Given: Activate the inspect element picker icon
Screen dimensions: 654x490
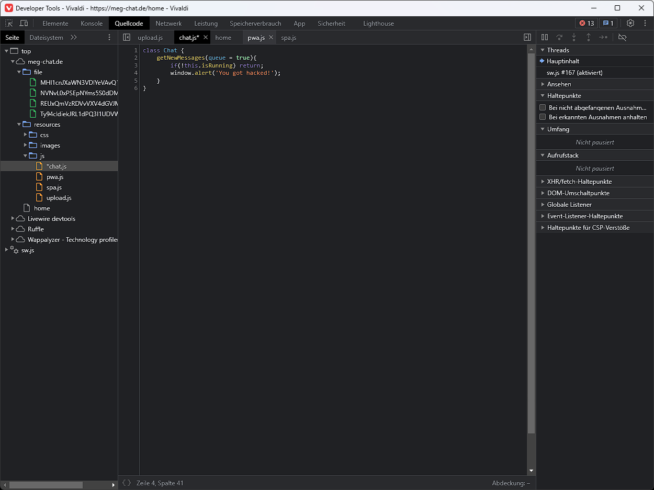Looking at the screenshot, I should point(9,24).
